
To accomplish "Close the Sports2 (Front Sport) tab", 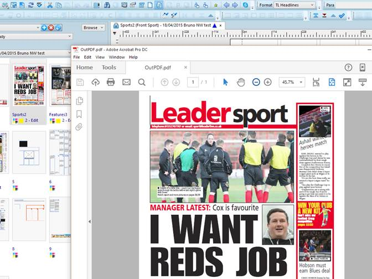I will [221, 25].
